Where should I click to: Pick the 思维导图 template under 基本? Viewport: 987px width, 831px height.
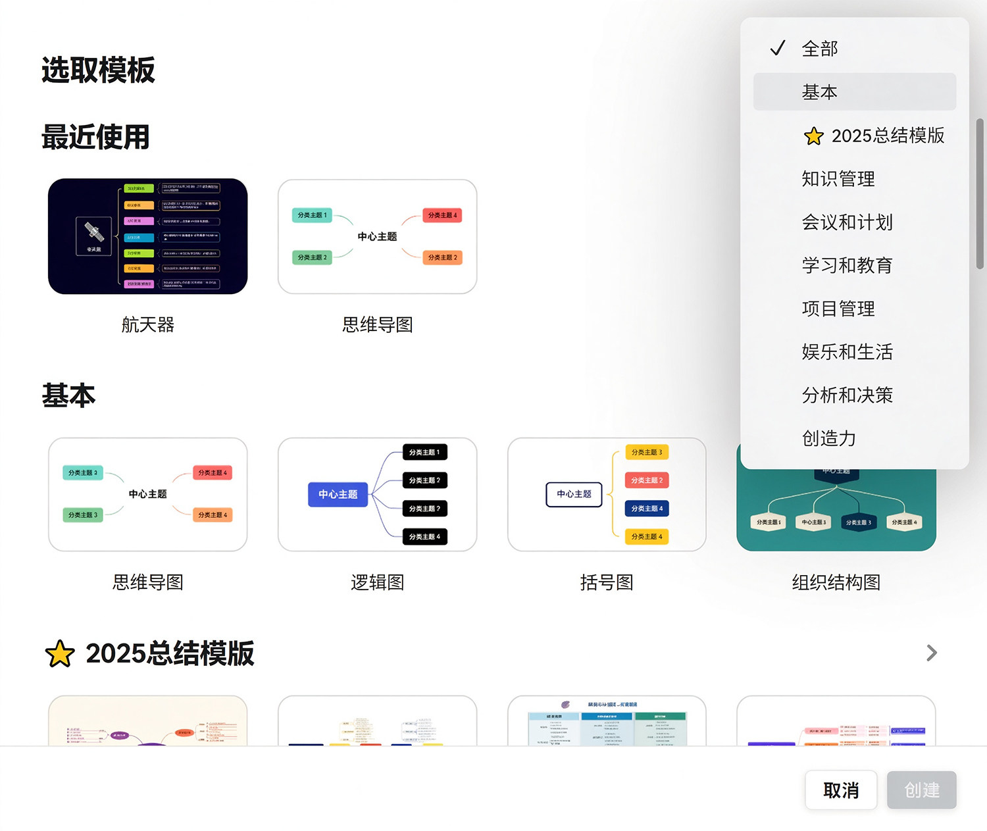pyautogui.click(x=148, y=494)
